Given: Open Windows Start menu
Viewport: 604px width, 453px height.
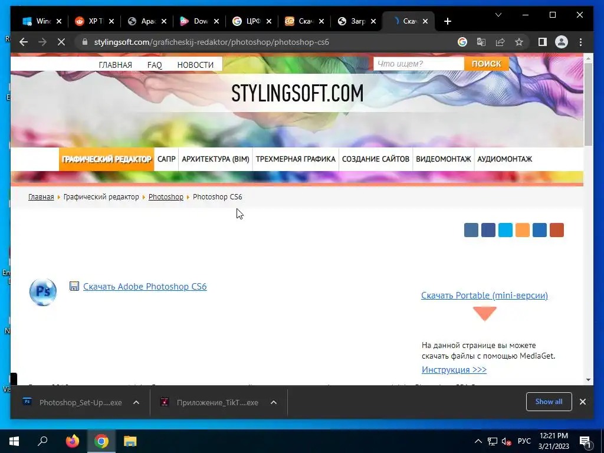Looking at the screenshot, I should point(14,441).
